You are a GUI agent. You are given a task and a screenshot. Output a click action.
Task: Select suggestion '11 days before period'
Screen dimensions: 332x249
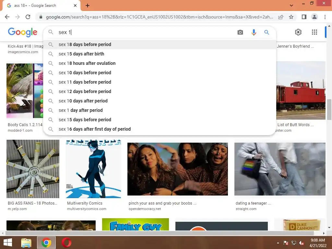[160, 82]
